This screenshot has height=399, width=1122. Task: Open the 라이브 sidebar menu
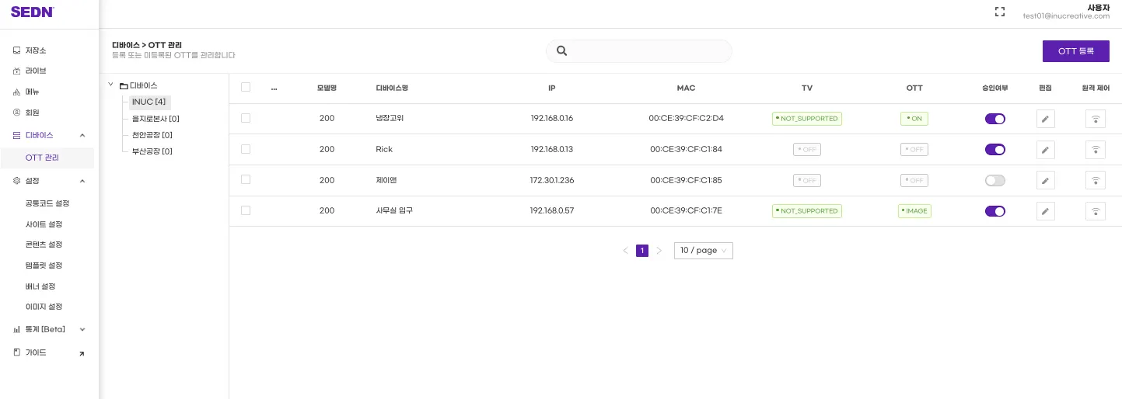point(36,71)
